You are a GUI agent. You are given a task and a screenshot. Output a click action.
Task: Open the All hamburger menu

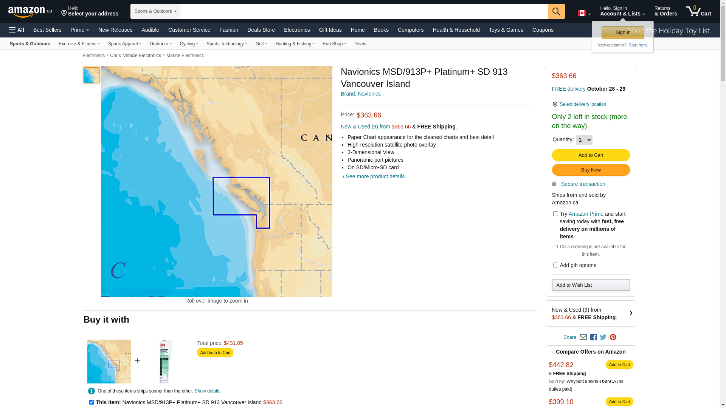tap(17, 30)
